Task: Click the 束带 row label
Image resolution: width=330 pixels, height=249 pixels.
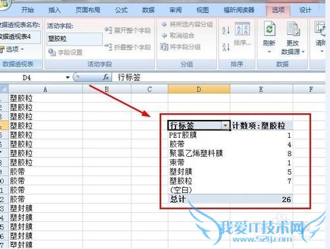Action: pyautogui.click(x=177, y=163)
